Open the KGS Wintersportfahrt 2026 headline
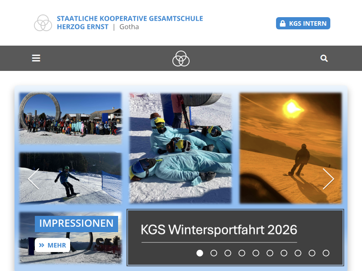362x271 pixels. click(x=219, y=229)
